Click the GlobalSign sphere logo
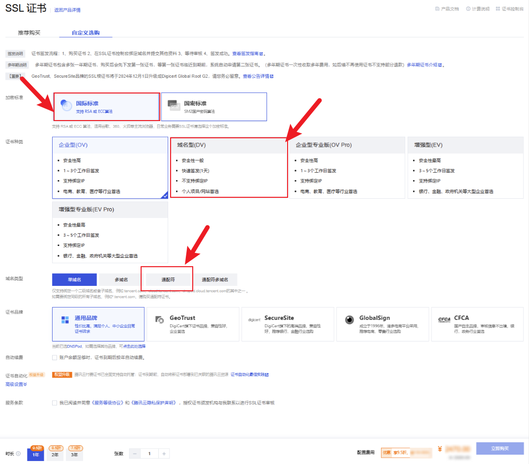The height and width of the screenshot is (464, 529). click(350, 320)
